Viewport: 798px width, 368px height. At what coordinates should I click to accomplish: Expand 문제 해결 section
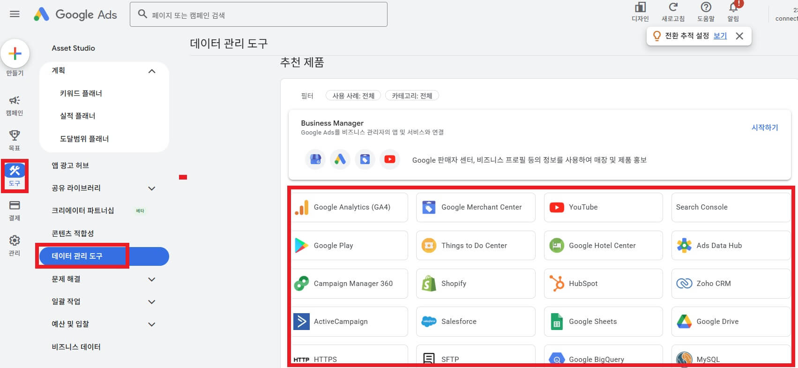152,279
